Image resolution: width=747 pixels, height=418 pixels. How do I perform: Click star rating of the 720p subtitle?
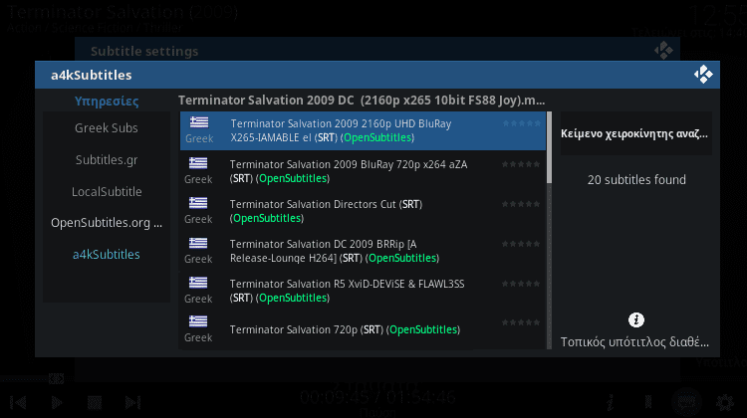tap(521, 322)
